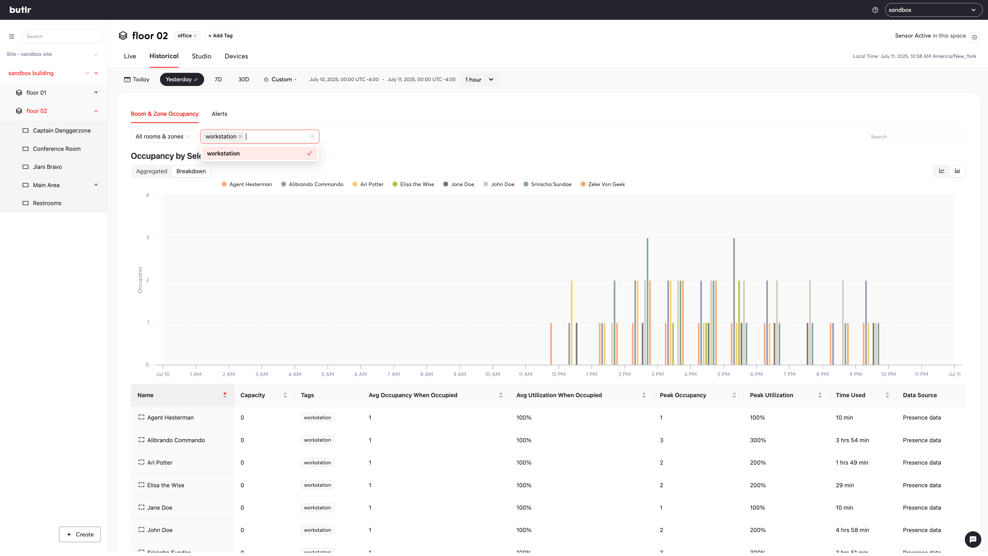Screen dimensions: 988x556
Task: Toggle Alibrando Commando series in legend
Action: pos(312,184)
